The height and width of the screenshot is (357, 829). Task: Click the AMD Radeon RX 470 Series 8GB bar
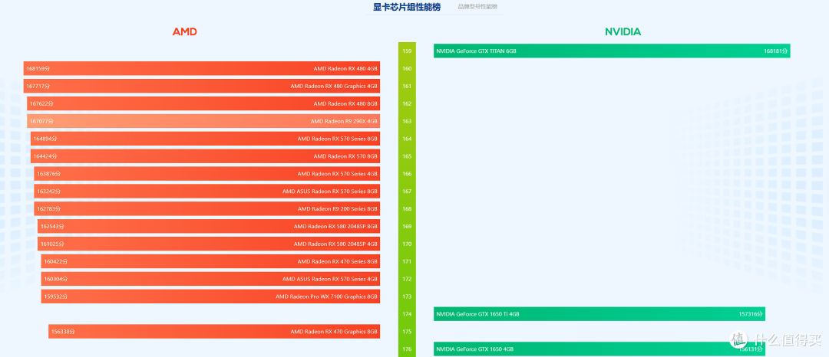[x=210, y=261]
